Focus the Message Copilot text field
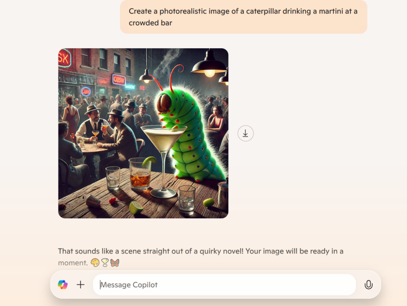Screen dimensions: 407x306 224,285
